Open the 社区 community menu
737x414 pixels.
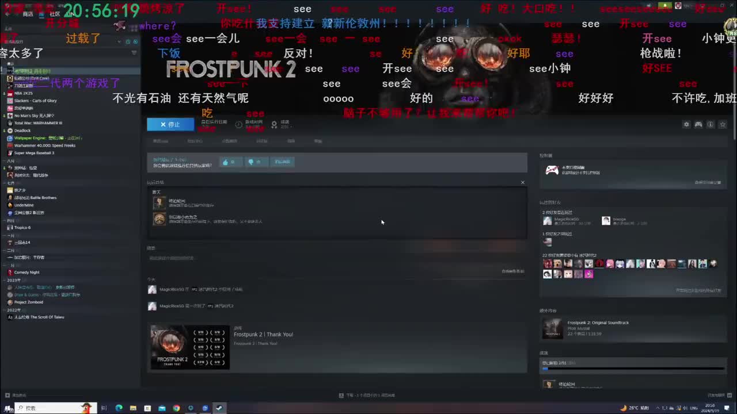point(55,14)
